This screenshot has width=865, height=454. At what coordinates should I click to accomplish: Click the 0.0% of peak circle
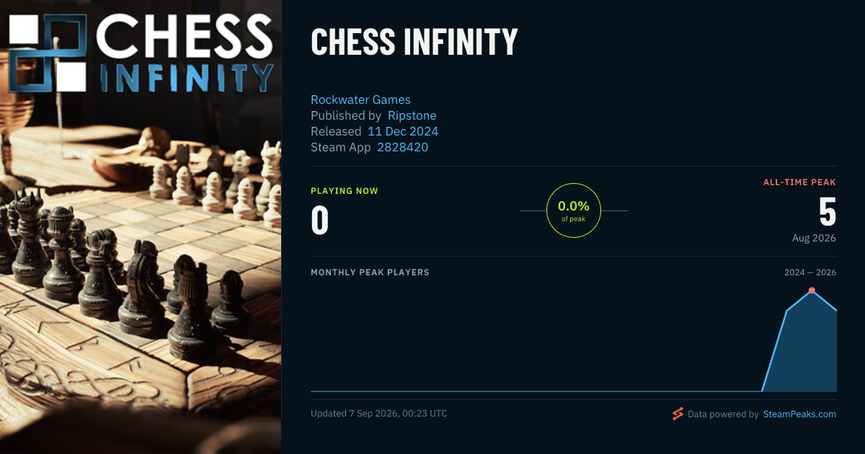(574, 210)
